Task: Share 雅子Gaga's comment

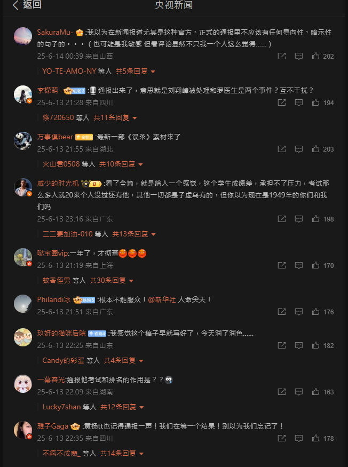Action: click(x=282, y=438)
